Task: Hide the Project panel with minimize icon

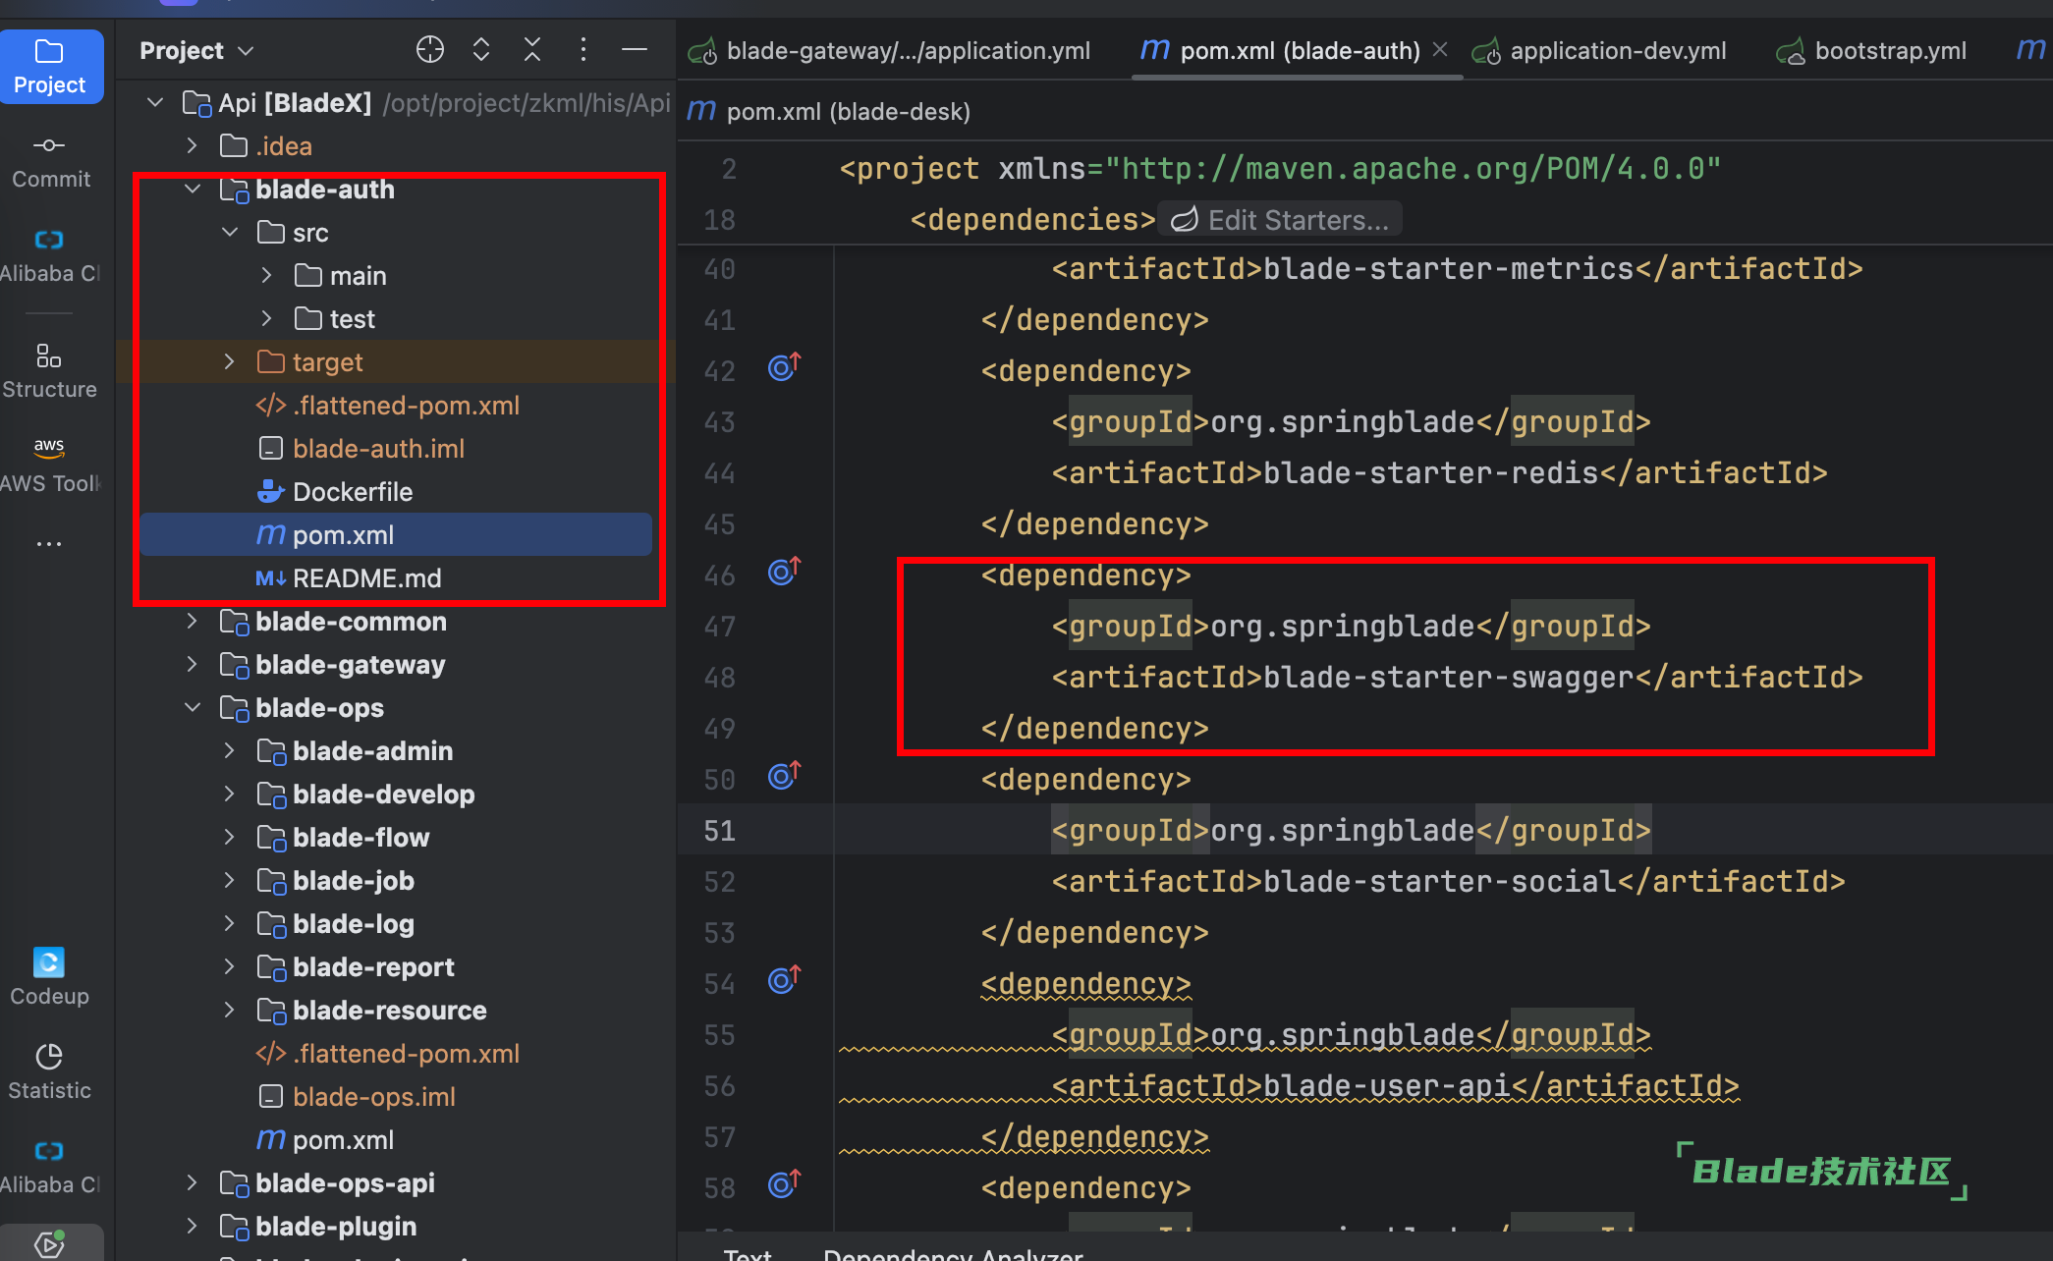Action: point(635,49)
